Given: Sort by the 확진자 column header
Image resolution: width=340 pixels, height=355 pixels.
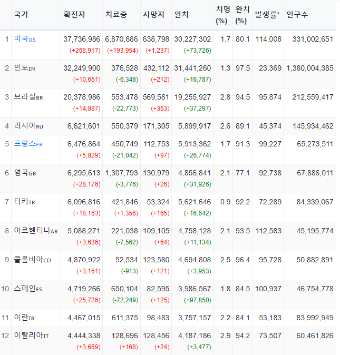Looking at the screenshot, I should pos(74,15).
